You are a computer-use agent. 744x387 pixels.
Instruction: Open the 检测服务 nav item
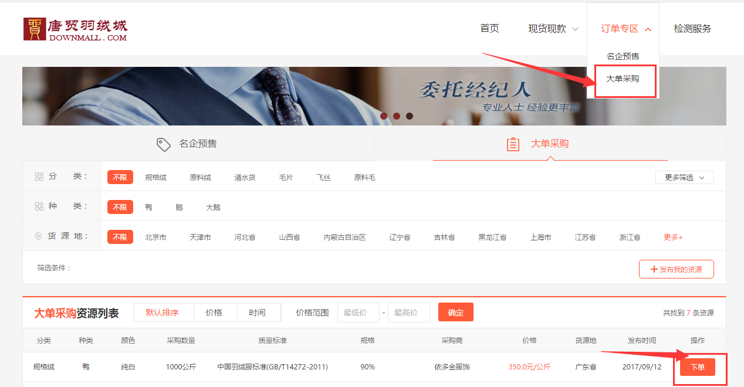coord(692,28)
